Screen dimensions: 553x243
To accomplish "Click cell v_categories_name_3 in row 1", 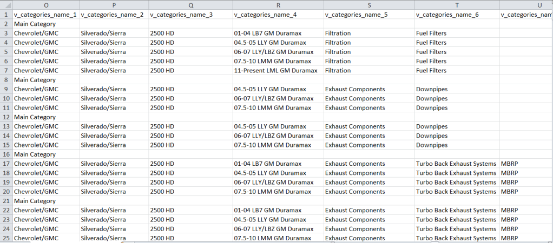I will coord(190,15).
